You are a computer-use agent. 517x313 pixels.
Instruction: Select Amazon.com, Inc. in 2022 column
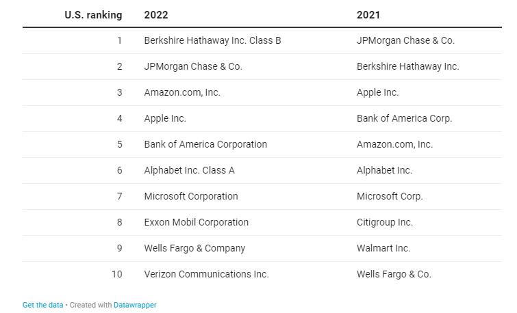pyautogui.click(x=182, y=92)
